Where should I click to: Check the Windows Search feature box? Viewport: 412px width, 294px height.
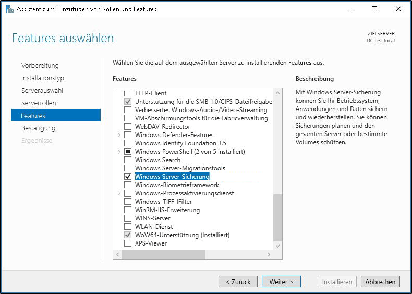pyautogui.click(x=128, y=160)
